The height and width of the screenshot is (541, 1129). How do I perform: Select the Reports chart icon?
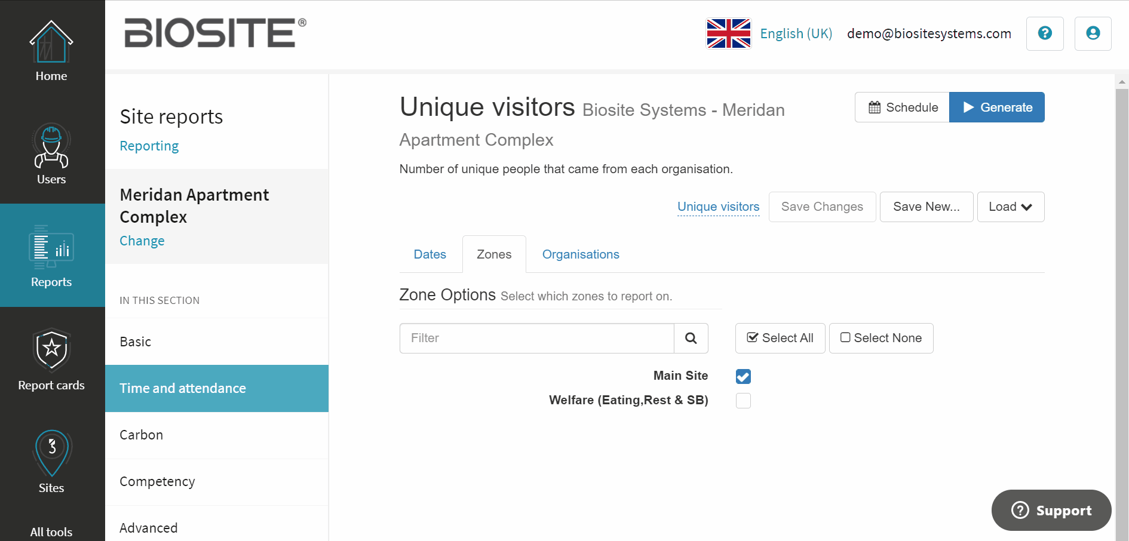click(51, 247)
